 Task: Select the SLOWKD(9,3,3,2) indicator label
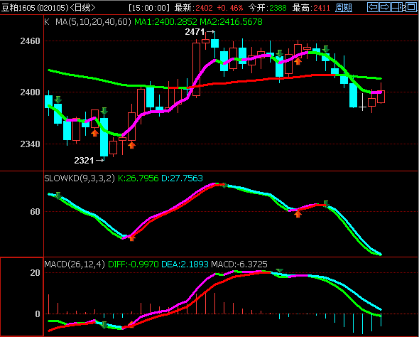[x=80, y=178]
